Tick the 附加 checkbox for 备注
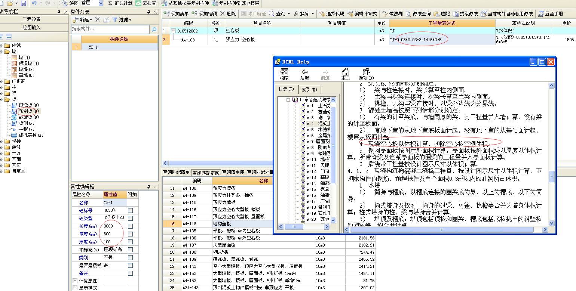The width and height of the screenshot is (576, 291). click(130, 273)
